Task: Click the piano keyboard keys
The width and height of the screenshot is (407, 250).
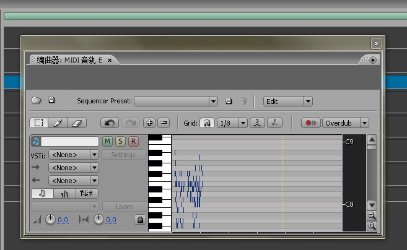Action: 160,183
